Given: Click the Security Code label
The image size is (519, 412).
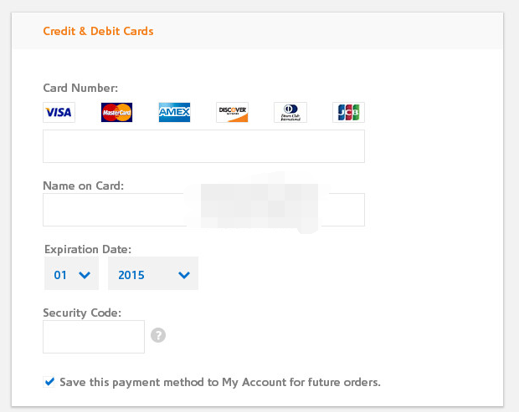Looking at the screenshot, I should pos(82,313).
